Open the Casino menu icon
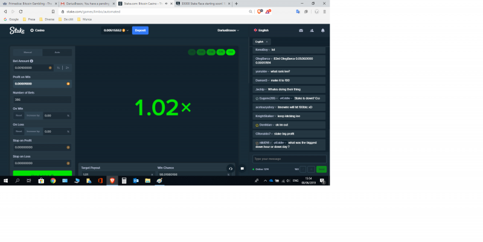Screen dimensions: 483x242 pos(32,30)
